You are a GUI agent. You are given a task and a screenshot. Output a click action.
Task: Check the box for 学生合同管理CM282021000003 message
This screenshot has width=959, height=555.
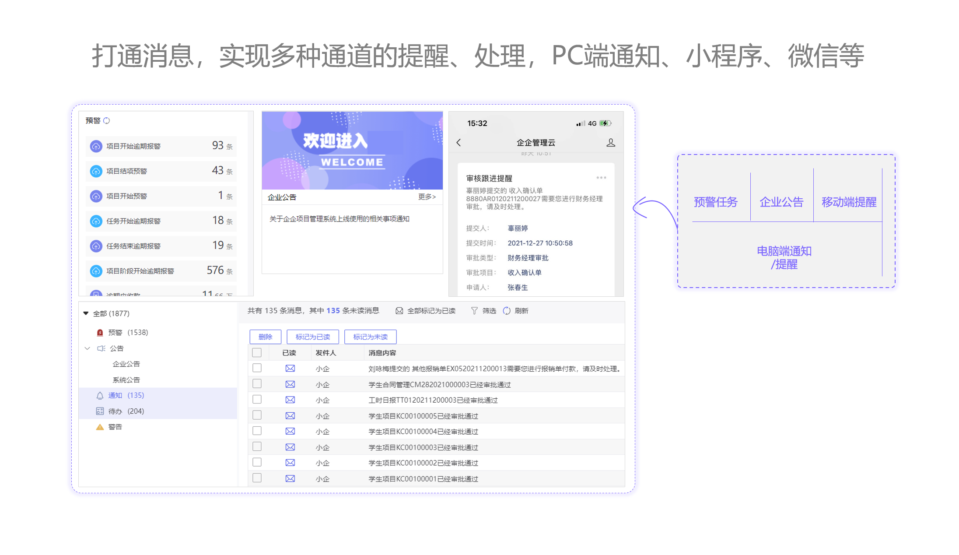pos(257,384)
